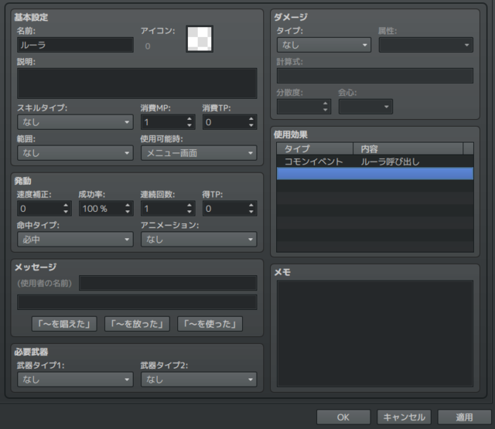
Task: Increase the 成功率 percentage
Action: pyautogui.click(x=128, y=206)
